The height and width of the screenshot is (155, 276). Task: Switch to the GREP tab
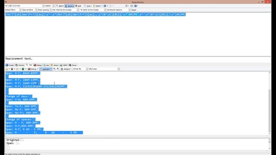[x=64, y=65]
